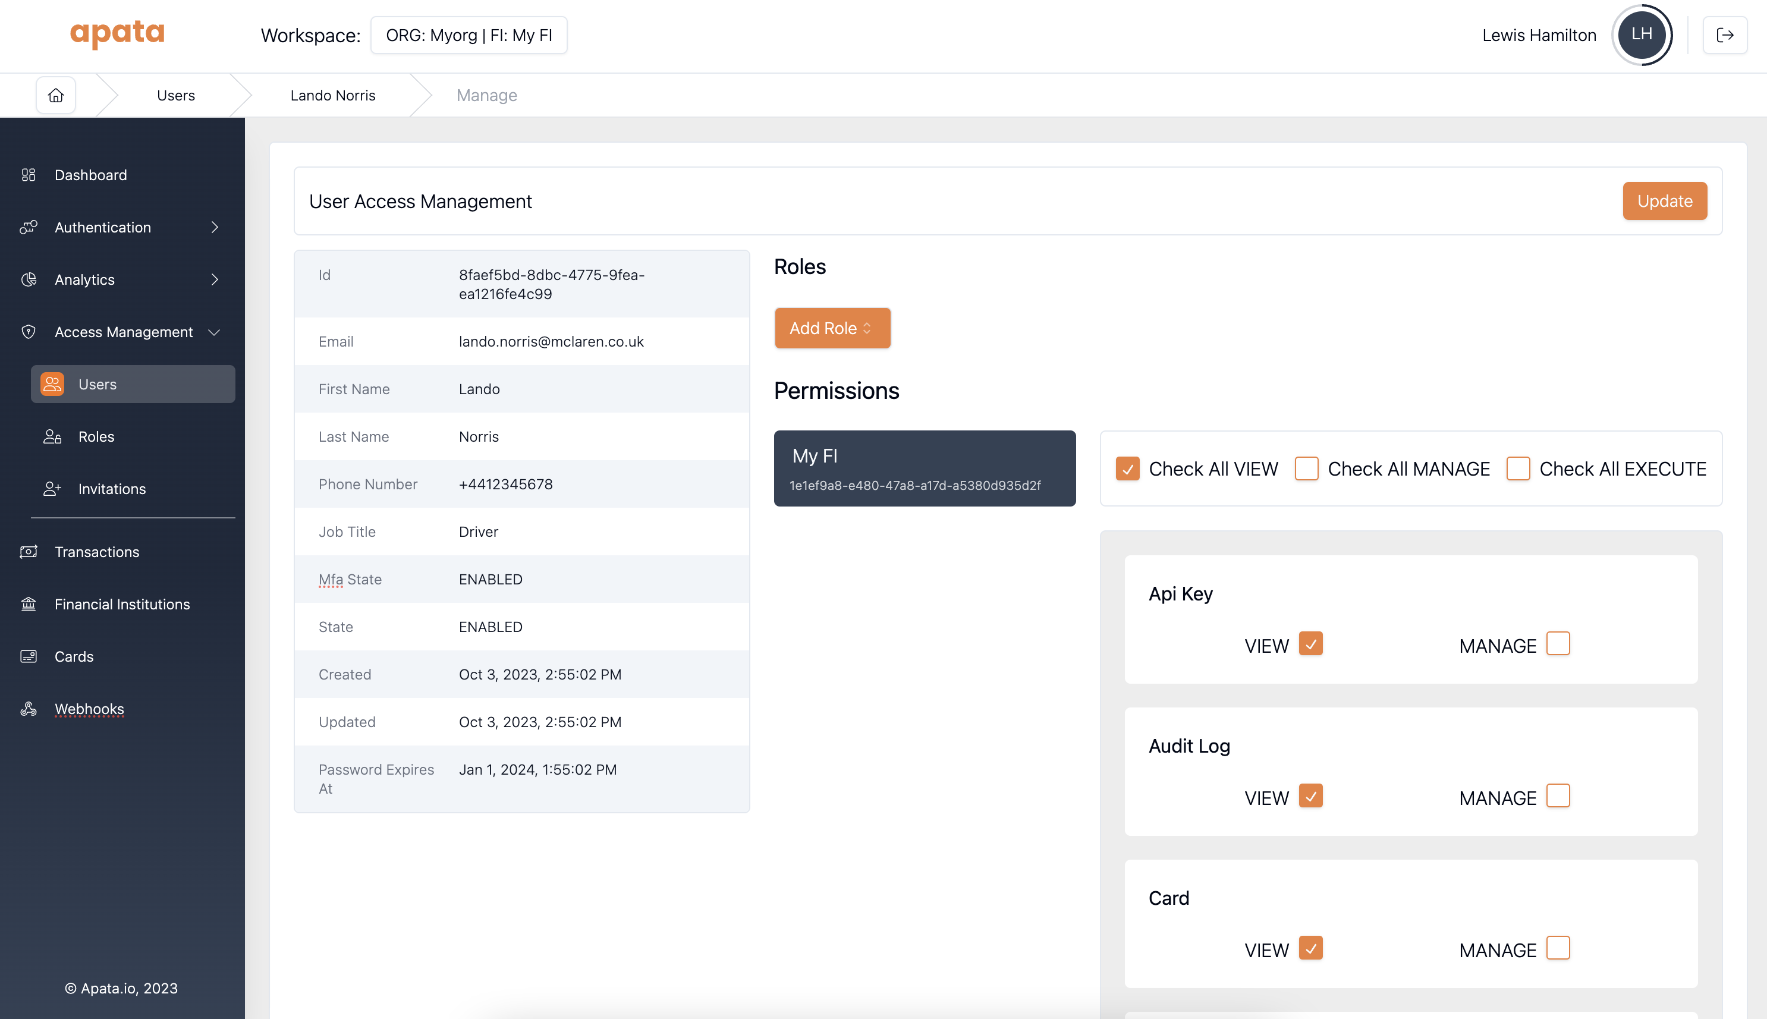Image resolution: width=1767 pixels, height=1019 pixels.
Task: Click the Financial Institutions bank icon
Action: pyautogui.click(x=29, y=604)
